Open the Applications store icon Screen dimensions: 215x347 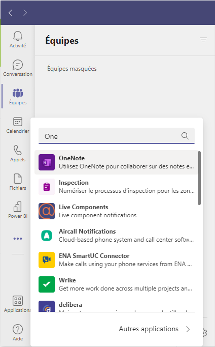pyautogui.click(x=18, y=301)
